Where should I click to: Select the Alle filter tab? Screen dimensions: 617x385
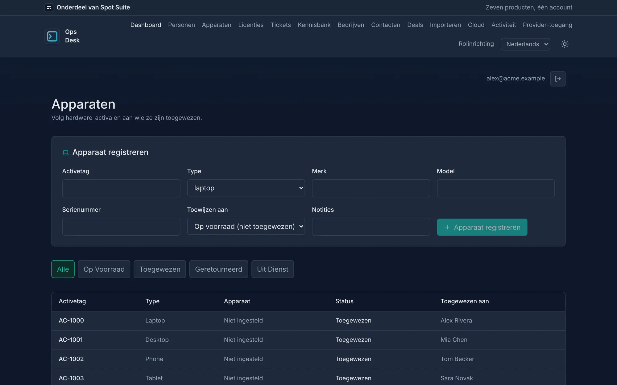[x=63, y=269]
